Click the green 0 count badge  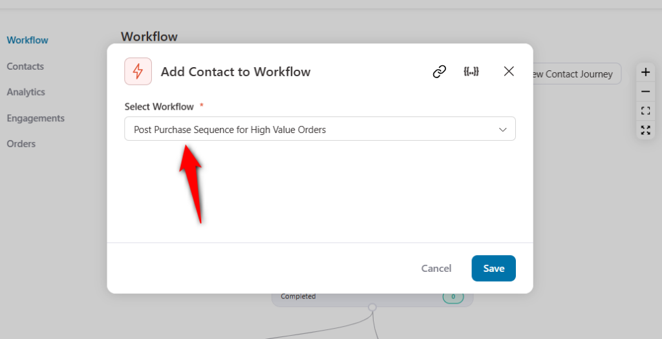tap(453, 297)
